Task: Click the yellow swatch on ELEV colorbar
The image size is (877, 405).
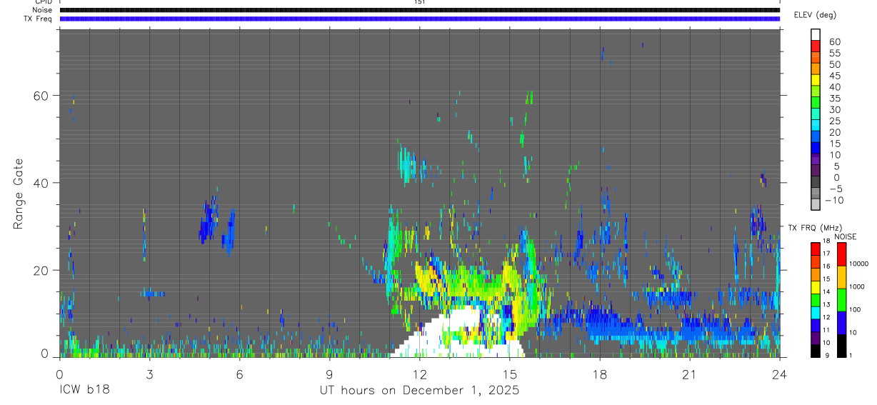Action: pyautogui.click(x=816, y=79)
